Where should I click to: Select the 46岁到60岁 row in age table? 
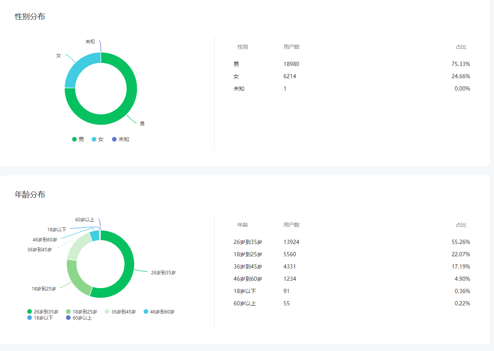352,279
